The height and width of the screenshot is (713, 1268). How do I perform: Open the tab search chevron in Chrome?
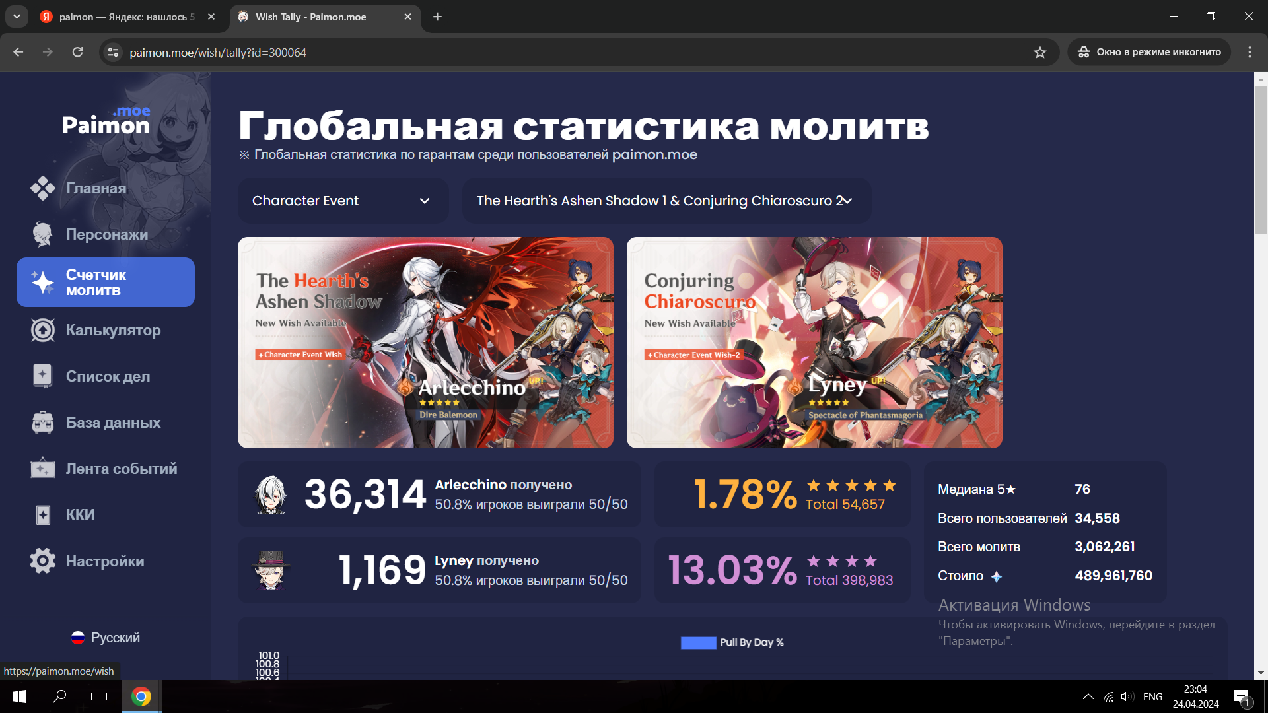(17, 17)
